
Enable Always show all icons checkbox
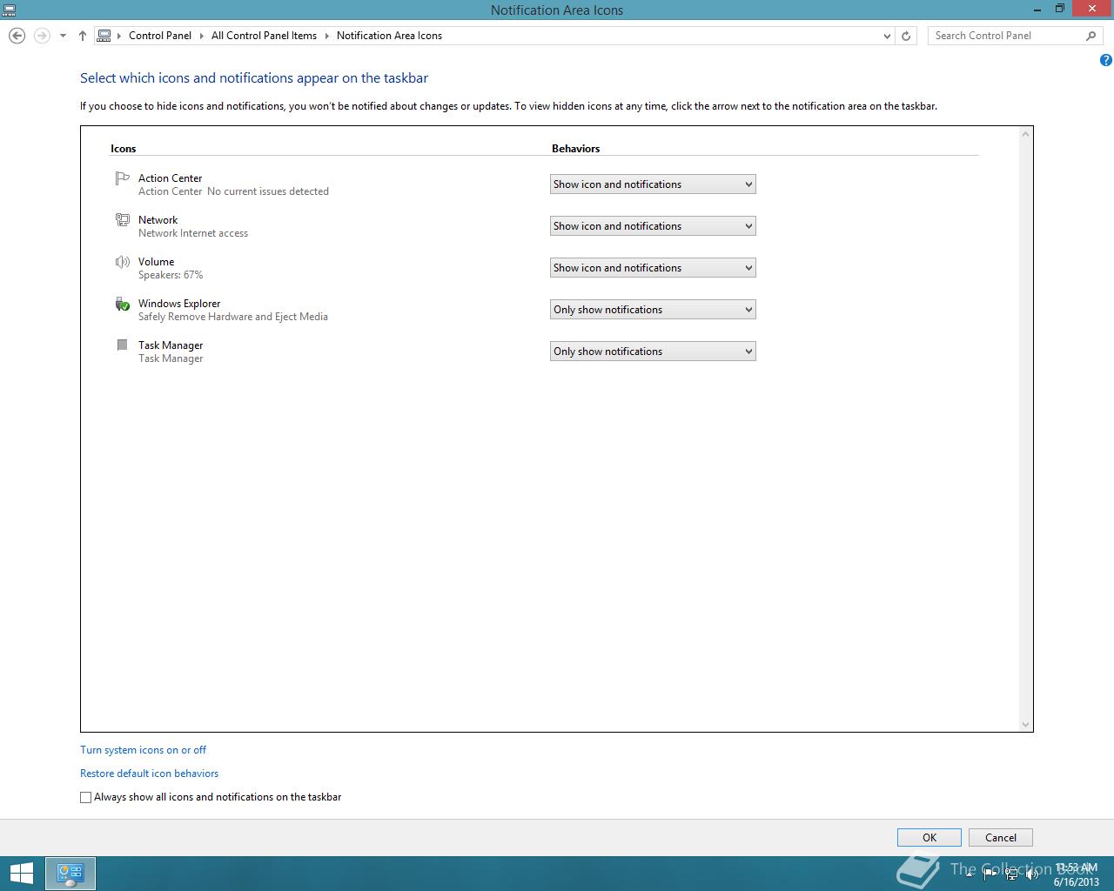click(85, 797)
